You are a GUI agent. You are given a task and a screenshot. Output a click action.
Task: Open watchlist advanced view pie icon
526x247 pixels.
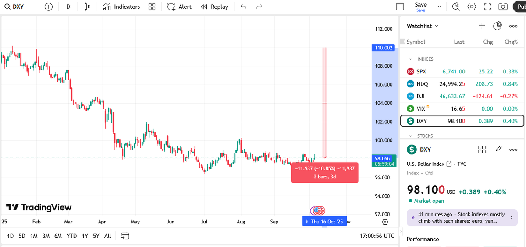pyautogui.click(x=497, y=26)
